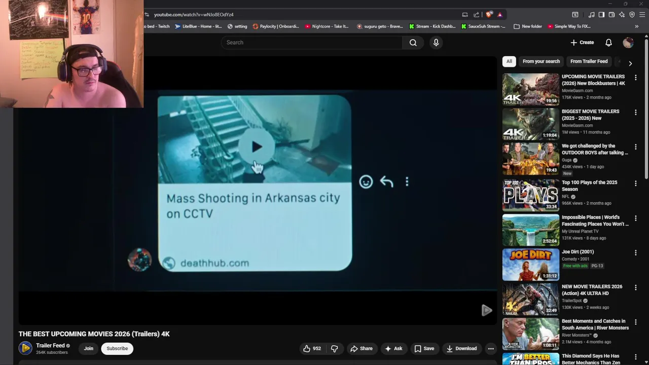
Task: Open options for BIGGEST MOVIE TRAILERS video
Action: (x=635, y=112)
